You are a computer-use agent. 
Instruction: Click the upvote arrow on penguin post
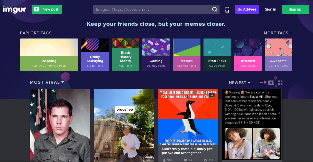coord(164,160)
